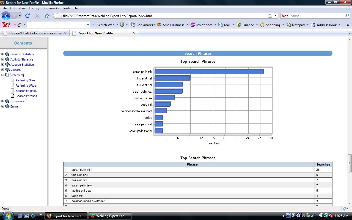The image size is (352, 220).
Task: Click the Firefox Back navigation button
Action: (6, 16)
